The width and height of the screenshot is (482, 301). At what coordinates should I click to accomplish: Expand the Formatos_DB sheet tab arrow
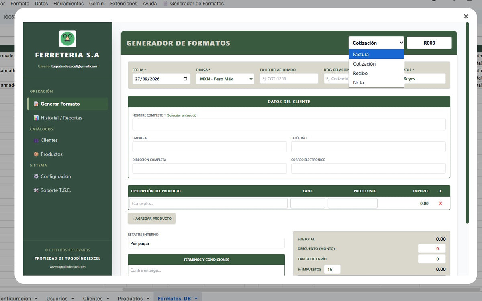[196, 299]
